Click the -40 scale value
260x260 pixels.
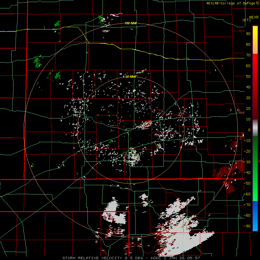point(247,173)
